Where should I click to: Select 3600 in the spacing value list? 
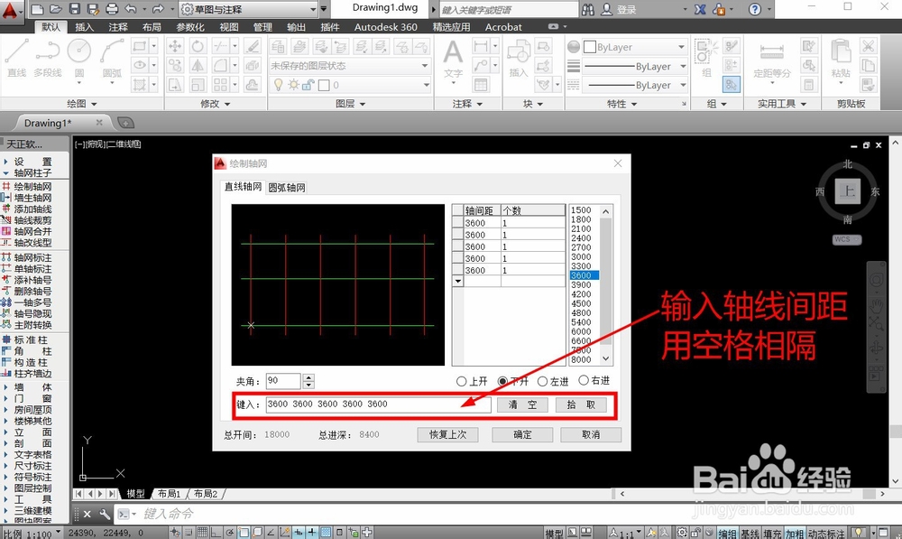[584, 275]
